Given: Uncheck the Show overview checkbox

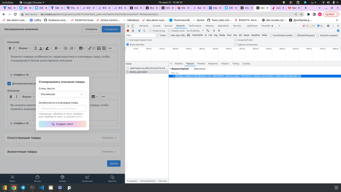Looking at the screenshot, I should click(x=128, y=45).
